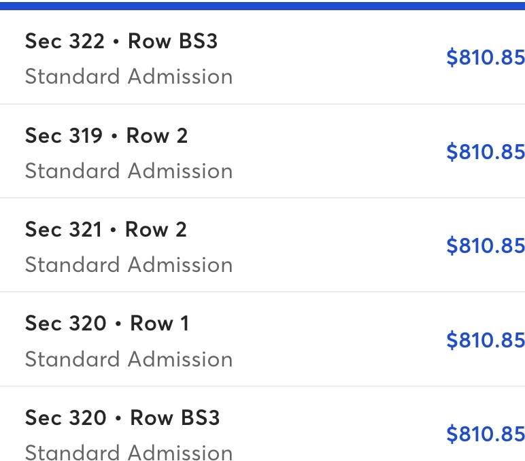The image size is (525, 461).
Task: Click the 'Row BS3' text in Sec 322 listing
Action: [173, 41]
